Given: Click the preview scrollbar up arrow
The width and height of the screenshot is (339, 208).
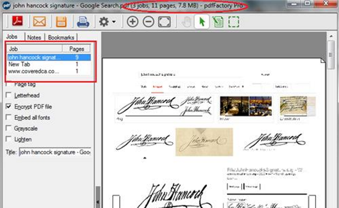Looking at the screenshot, I should [x=331, y=36].
